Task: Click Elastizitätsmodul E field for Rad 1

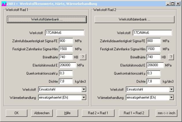Action: [x=67, y=65]
